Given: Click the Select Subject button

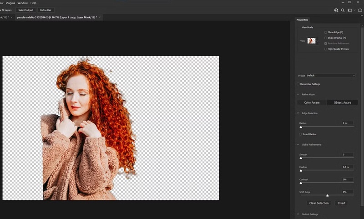Looking at the screenshot, I should (26, 10).
